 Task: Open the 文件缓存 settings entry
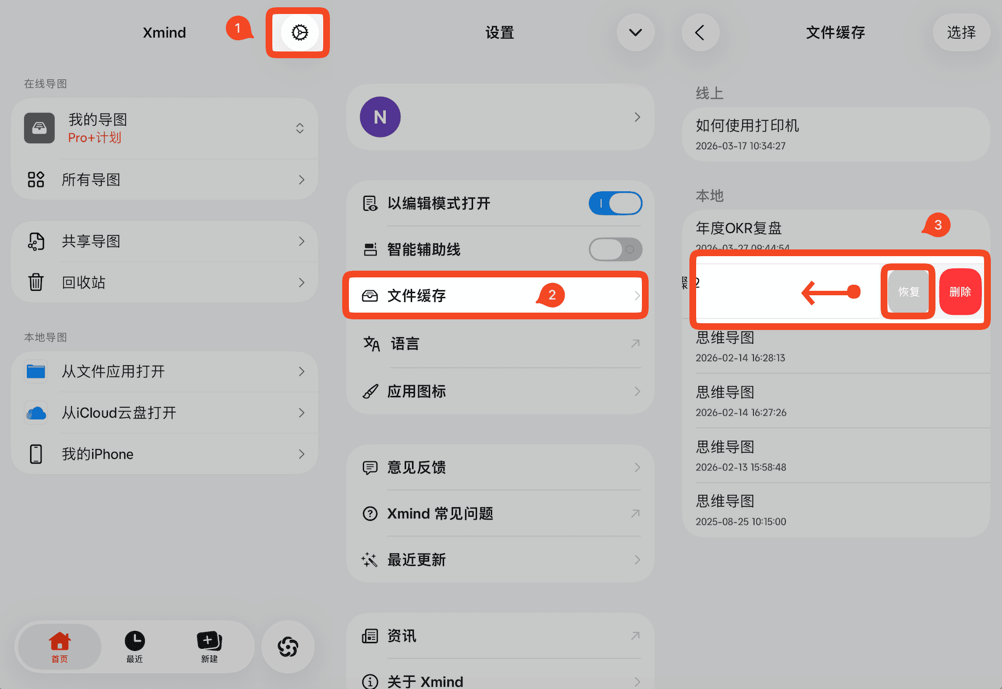[x=495, y=295]
